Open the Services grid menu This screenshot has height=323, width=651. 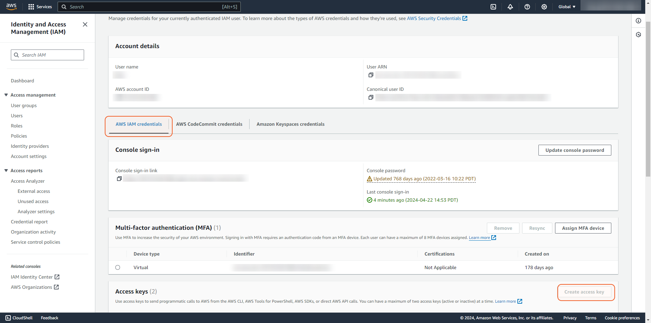click(x=40, y=7)
